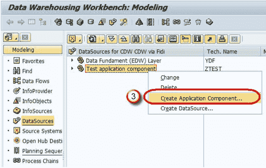The width and height of the screenshot is (266, 168).
Task: Click the cube icon in the top toolbar
Action: [x=80, y=22]
